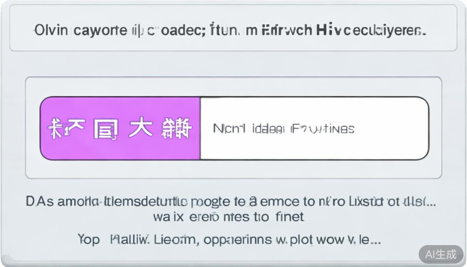Click the 'wa ix ereio ntes tio finet' line
Viewport: 467px width, 267px height.
pos(229,217)
